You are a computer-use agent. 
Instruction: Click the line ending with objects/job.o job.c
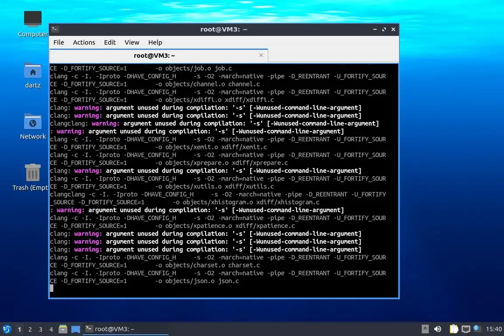click(x=141, y=68)
